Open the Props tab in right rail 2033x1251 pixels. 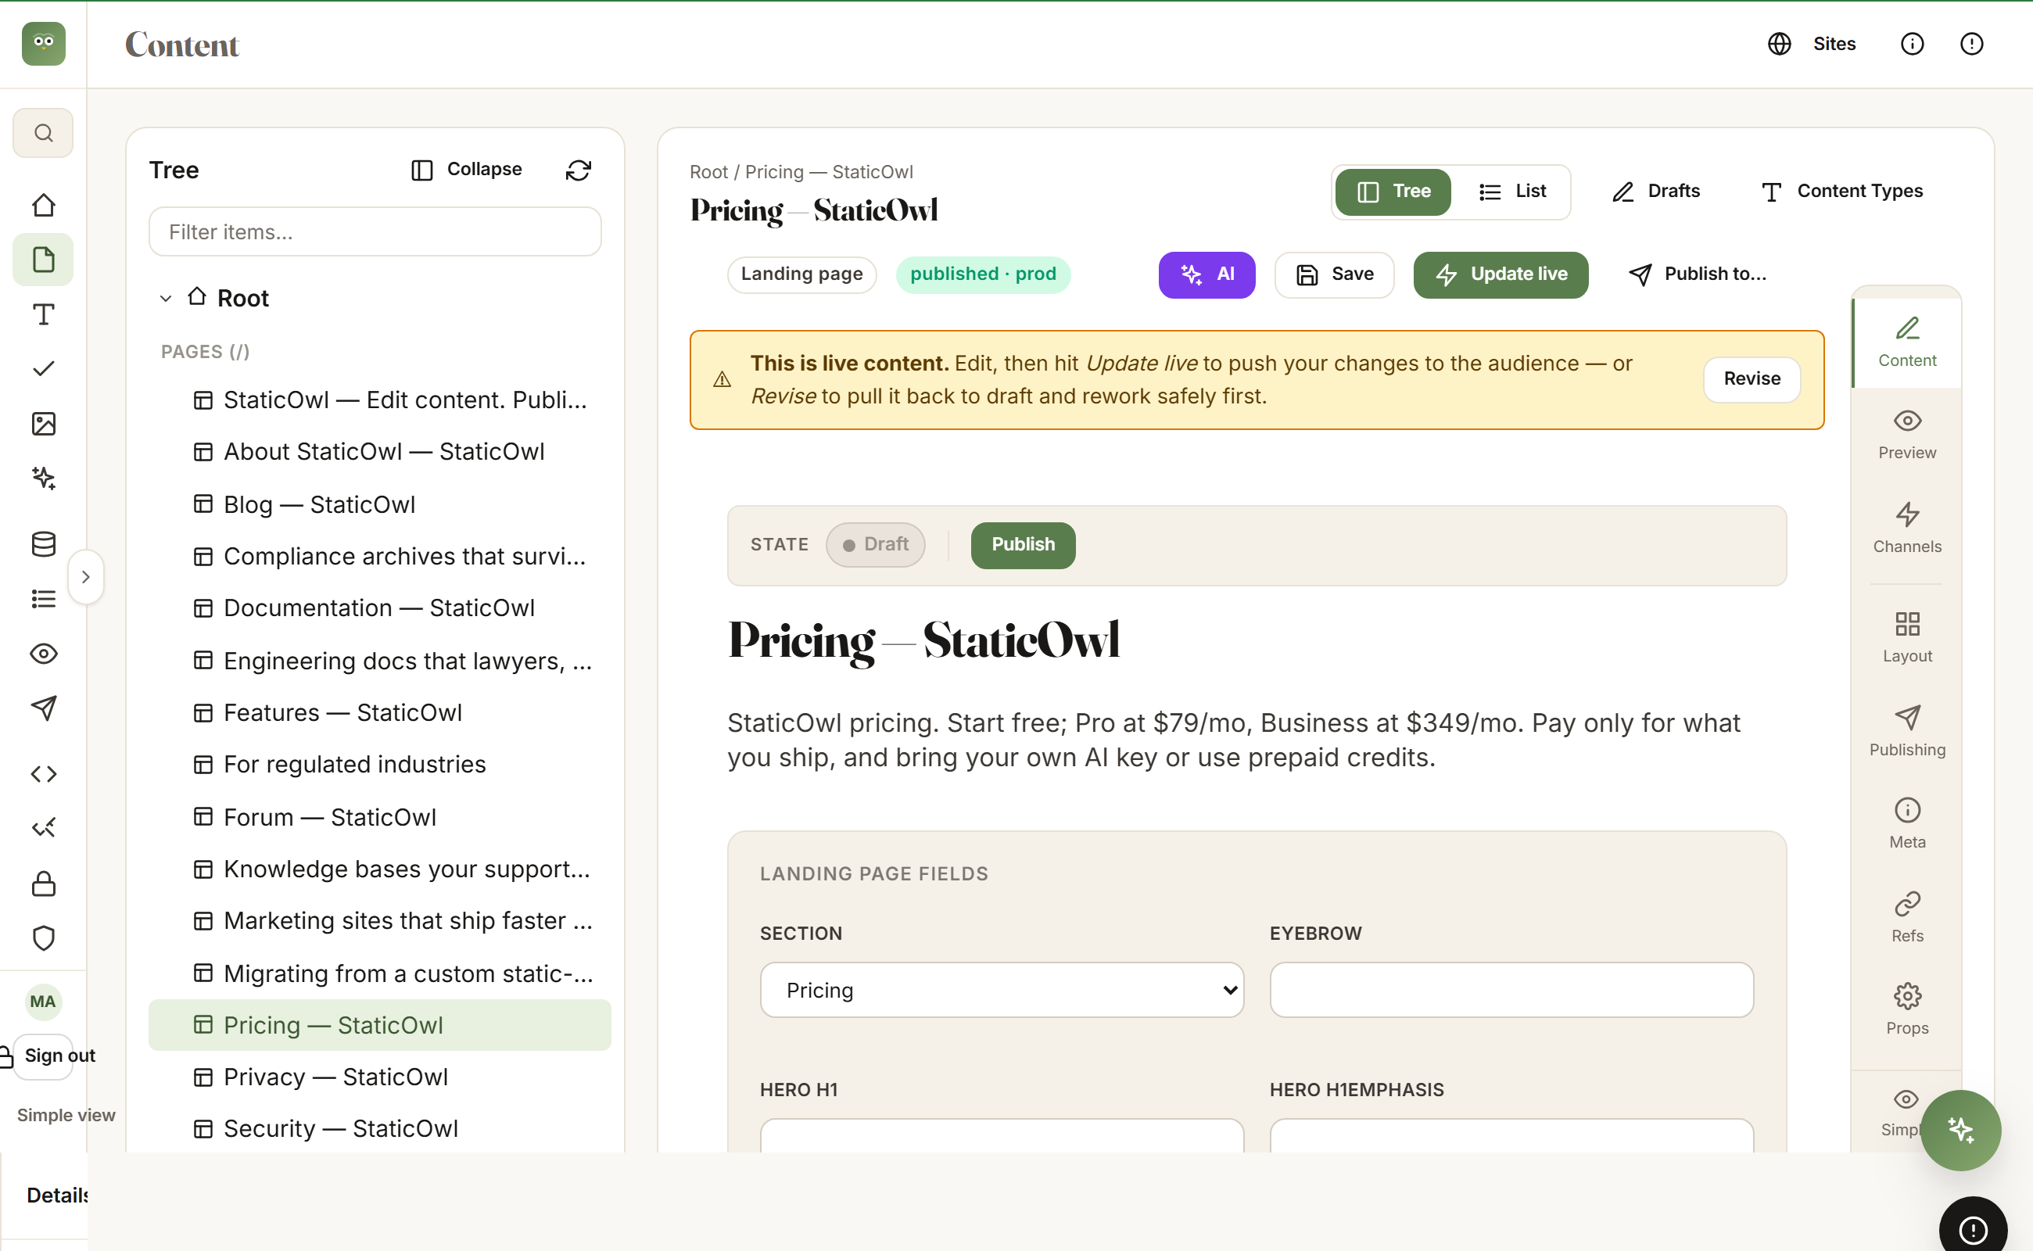(1906, 1009)
